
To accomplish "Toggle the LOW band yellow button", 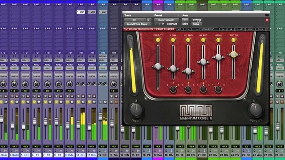I will (173, 40).
